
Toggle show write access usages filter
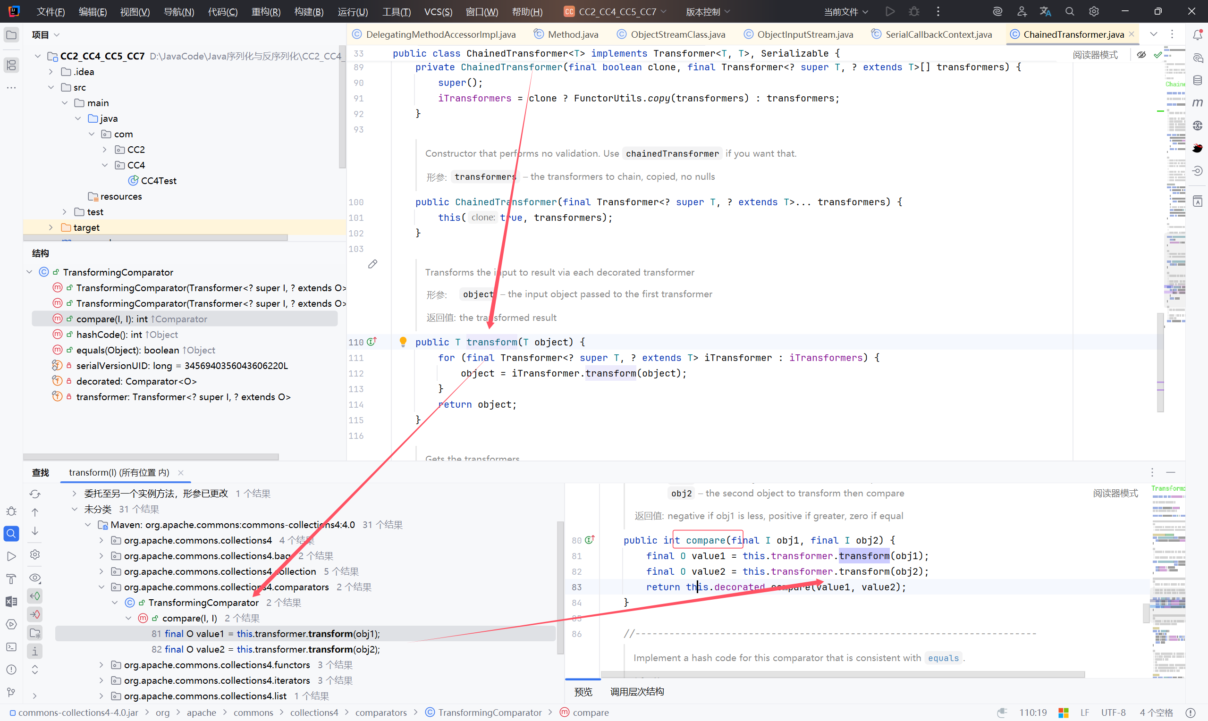(x=35, y=615)
